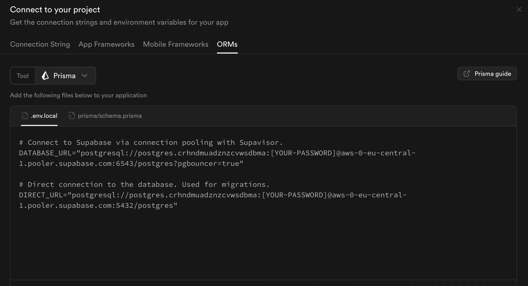Click the .env.local file icon
Image resolution: width=528 pixels, height=286 pixels.
24,115
